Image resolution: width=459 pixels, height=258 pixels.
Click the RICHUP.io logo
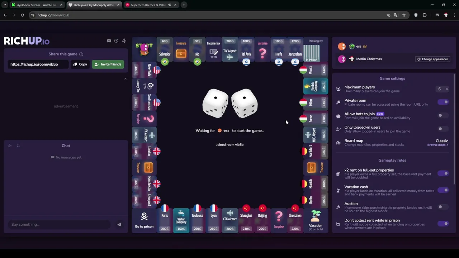(27, 41)
